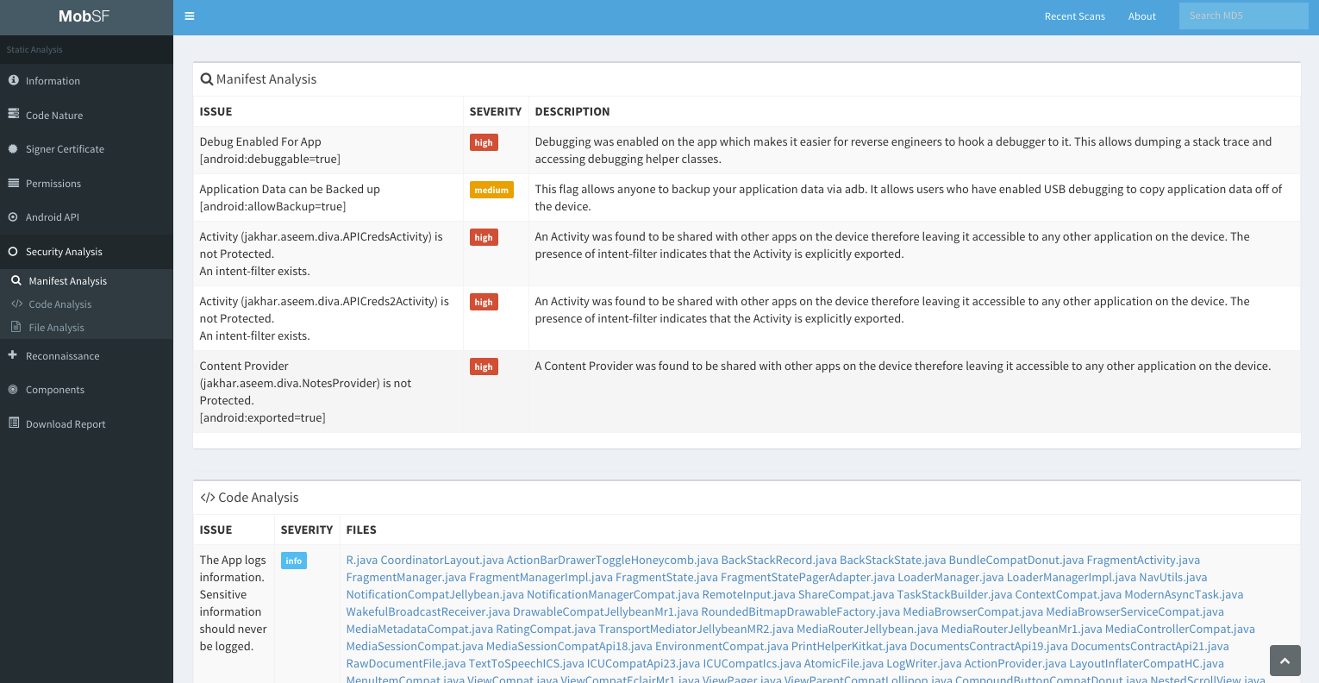1319x683 pixels.
Task: Open Code Analysis submenu item
Action: (59, 304)
